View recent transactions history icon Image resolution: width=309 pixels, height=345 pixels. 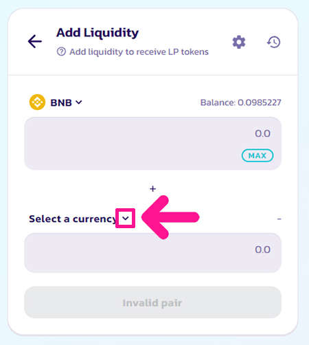click(274, 42)
